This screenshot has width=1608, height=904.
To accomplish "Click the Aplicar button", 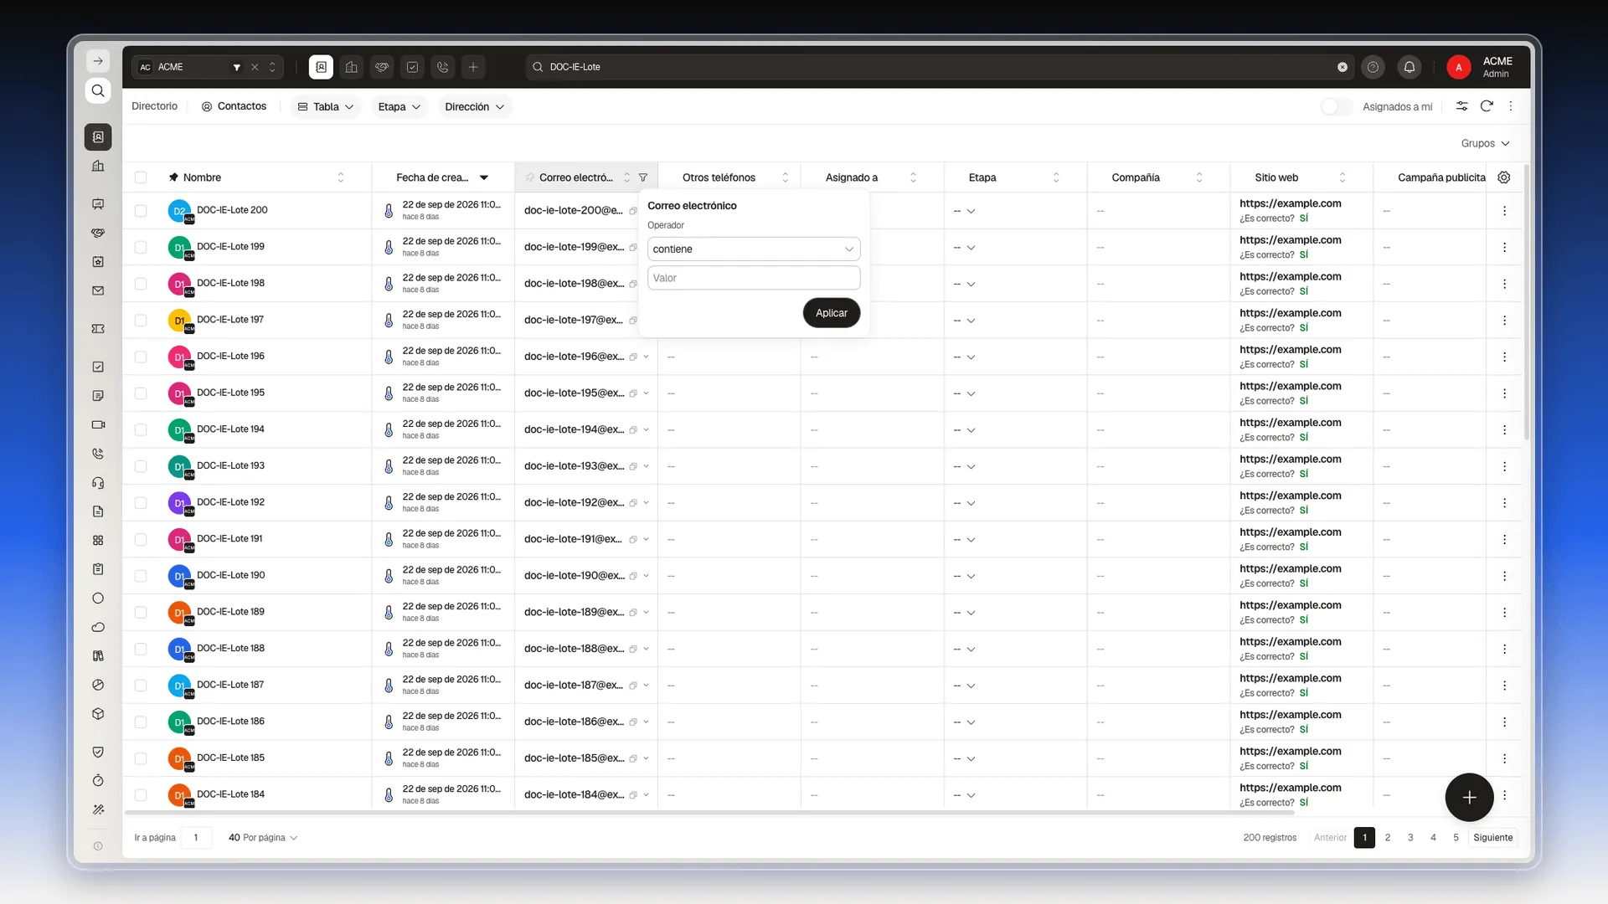I will 832,313.
